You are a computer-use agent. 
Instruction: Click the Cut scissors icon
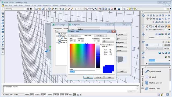click(x=60, y=9)
